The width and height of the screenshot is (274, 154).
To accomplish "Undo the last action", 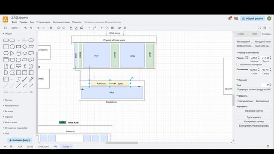I will pyautogui.click(x=38, y=28).
